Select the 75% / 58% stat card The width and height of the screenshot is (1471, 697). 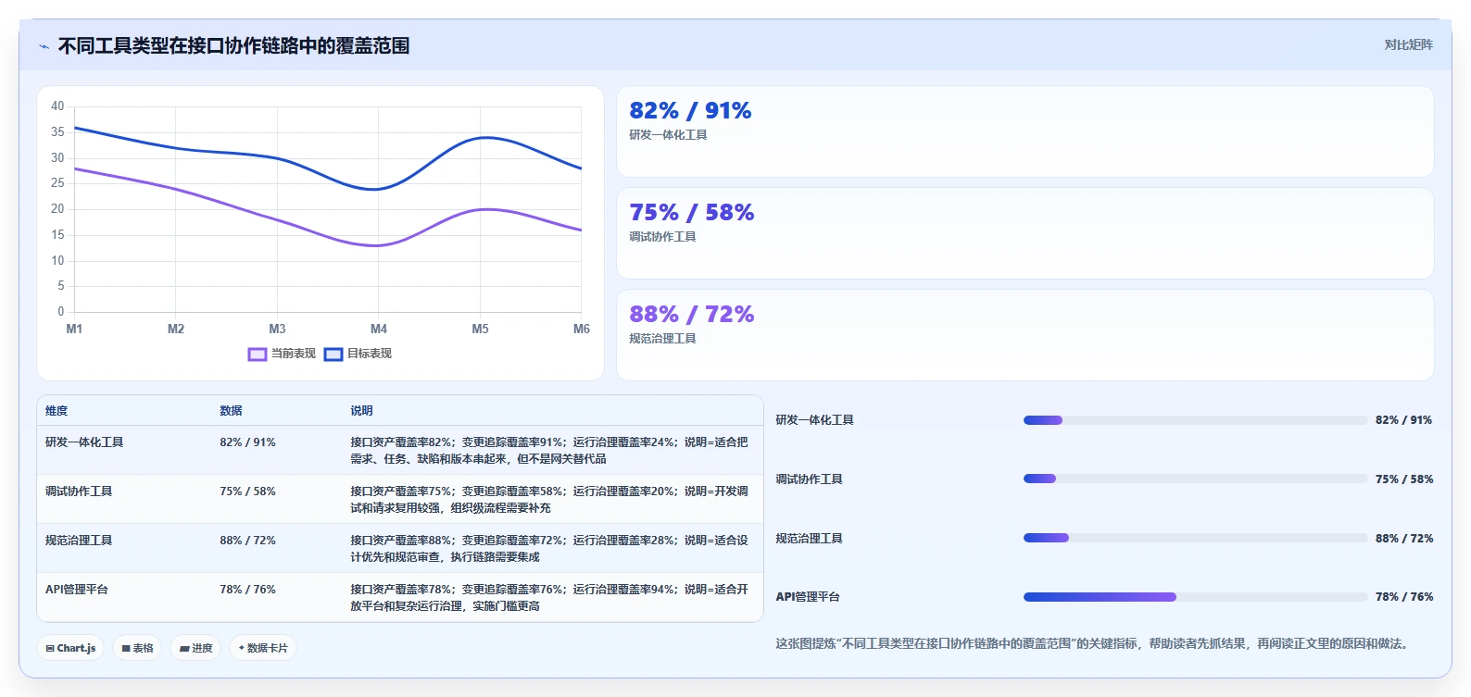[1025, 233]
